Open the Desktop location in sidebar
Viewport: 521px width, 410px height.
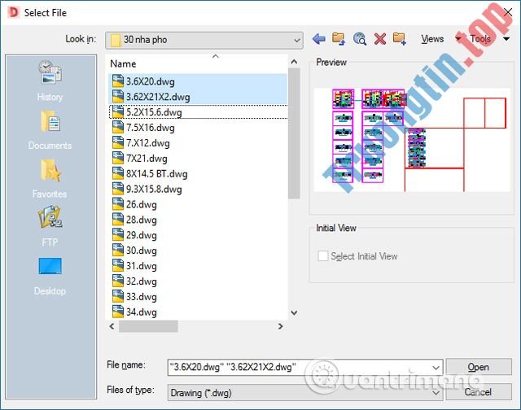pyautogui.click(x=50, y=277)
